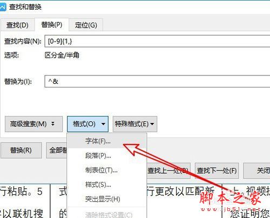Image resolution: width=270 pixels, height=218 pixels.
Task: Choose 字体(F)... from the format menu
Action: tap(107, 141)
